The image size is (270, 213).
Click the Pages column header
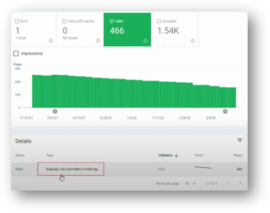coord(238,155)
